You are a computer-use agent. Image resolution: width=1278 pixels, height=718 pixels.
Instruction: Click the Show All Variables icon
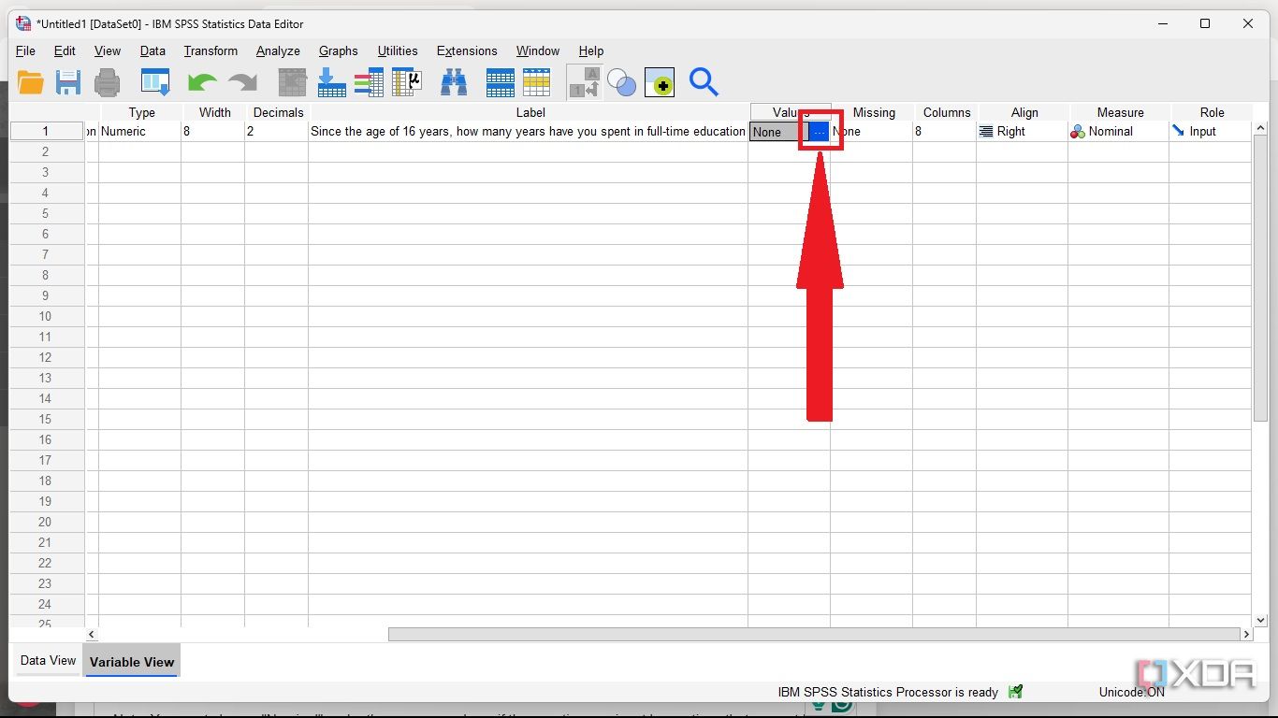pyautogui.click(x=660, y=83)
